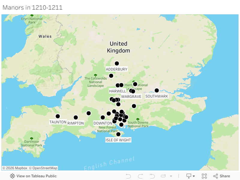Click the Redo arrow icon
This screenshot has height=180, width=240.
[x=140, y=176]
